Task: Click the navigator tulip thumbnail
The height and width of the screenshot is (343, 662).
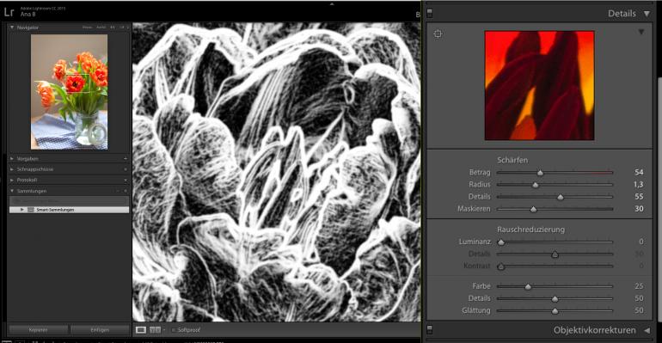Action: click(x=70, y=91)
